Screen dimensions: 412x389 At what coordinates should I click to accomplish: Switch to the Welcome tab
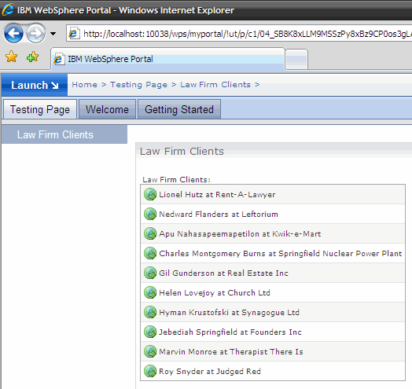107,109
